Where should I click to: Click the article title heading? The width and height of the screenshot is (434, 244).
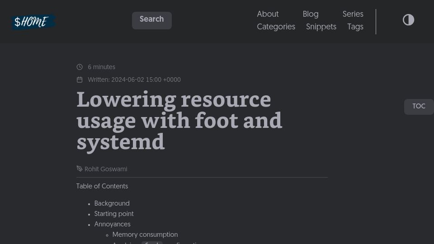(x=179, y=121)
